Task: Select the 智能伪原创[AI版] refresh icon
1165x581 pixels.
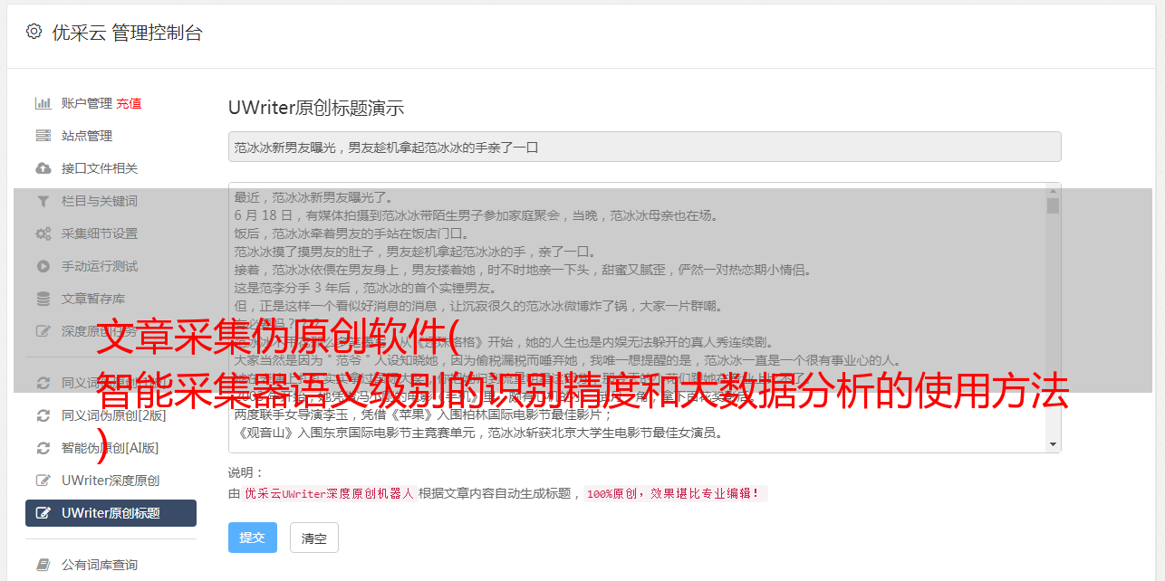Action: [x=43, y=448]
